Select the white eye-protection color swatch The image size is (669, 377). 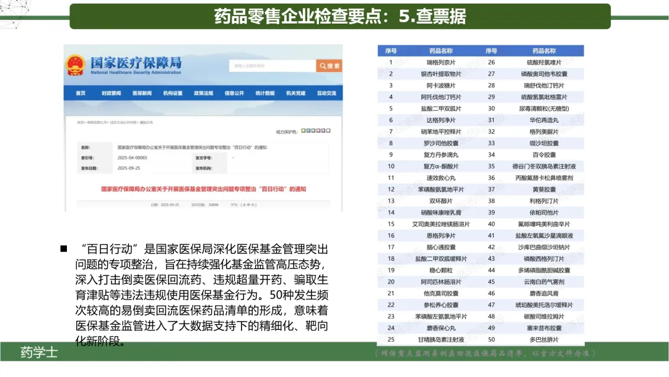[x=328, y=131]
